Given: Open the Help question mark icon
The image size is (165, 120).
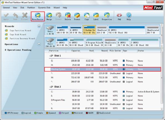Looking at the screenshot, I should (x=129, y=15).
